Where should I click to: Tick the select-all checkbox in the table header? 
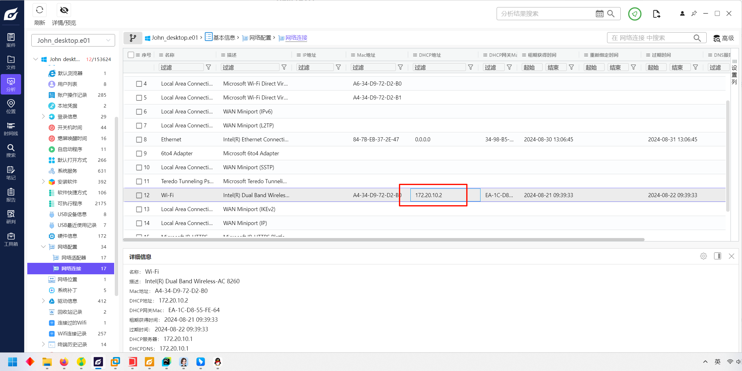131,55
